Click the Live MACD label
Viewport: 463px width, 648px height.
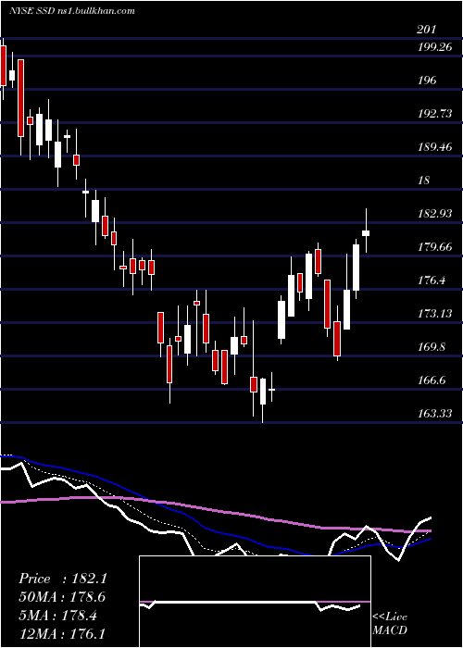pyautogui.click(x=390, y=624)
